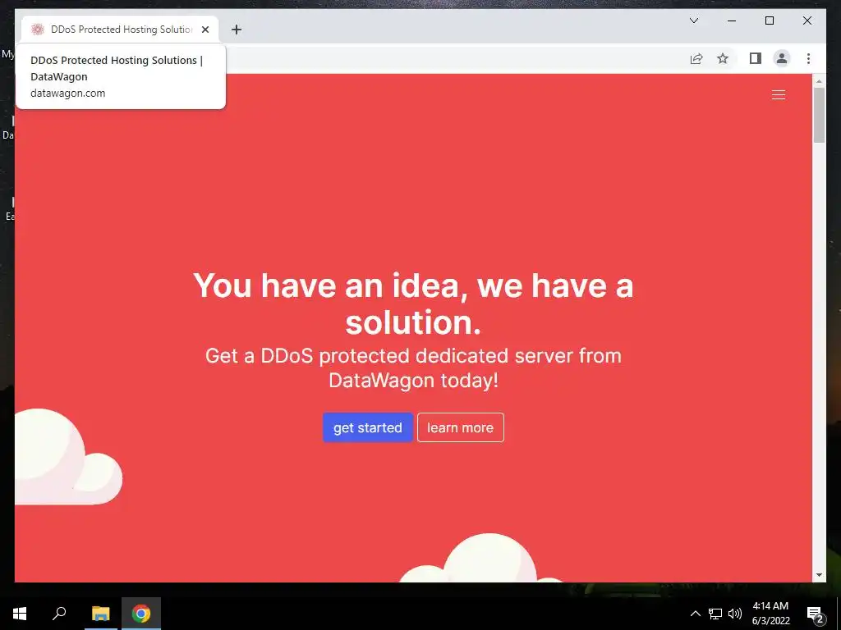Viewport: 841px width, 630px height.
Task: Click the page scrollbar down arrow
Action: pos(819,575)
